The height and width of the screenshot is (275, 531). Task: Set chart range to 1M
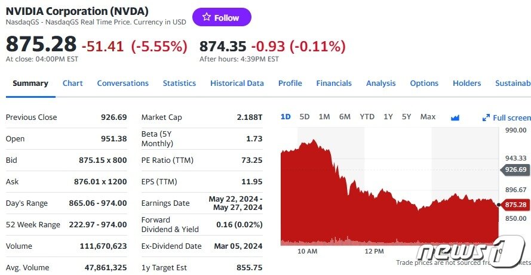324,117
